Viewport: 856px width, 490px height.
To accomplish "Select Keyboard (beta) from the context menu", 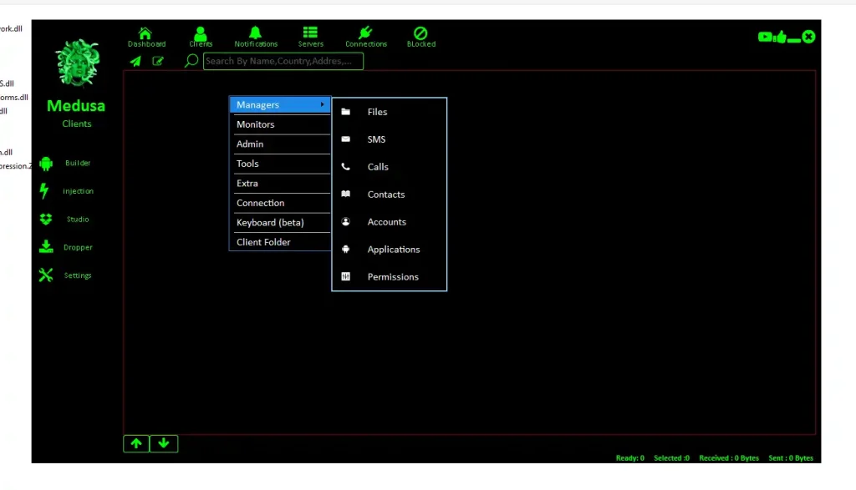I will (269, 222).
